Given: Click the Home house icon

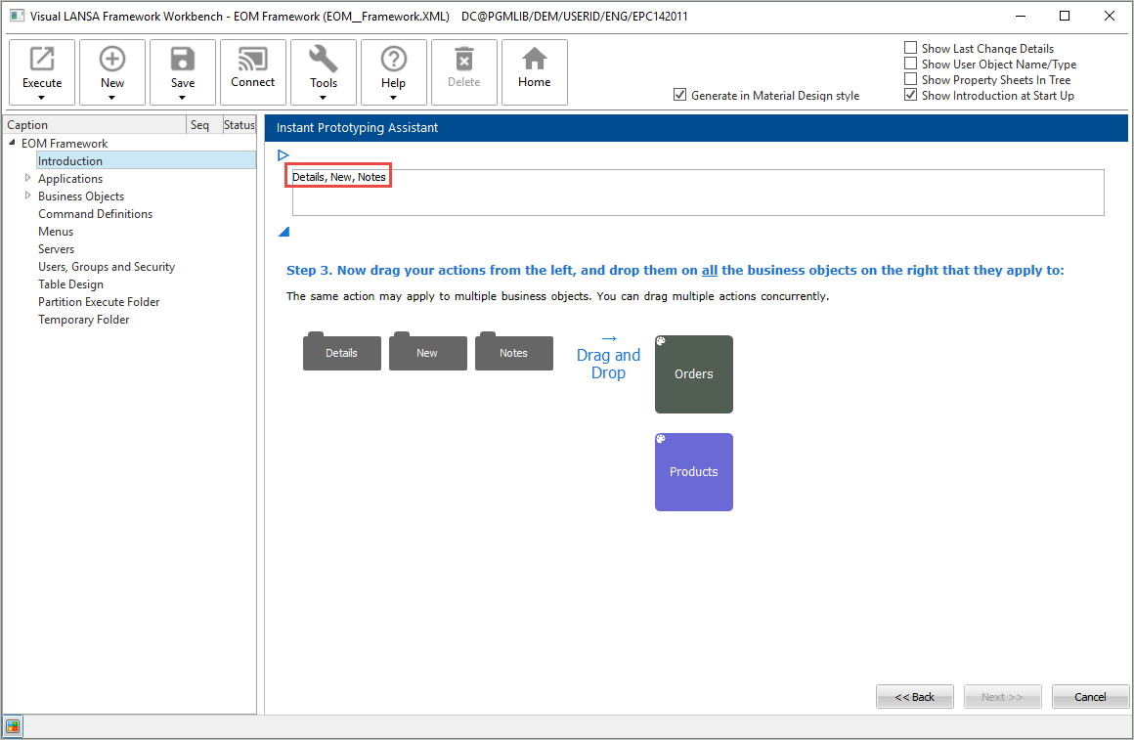Looking at the screenshot, I should pyautogui.click(x=535, y=61).
